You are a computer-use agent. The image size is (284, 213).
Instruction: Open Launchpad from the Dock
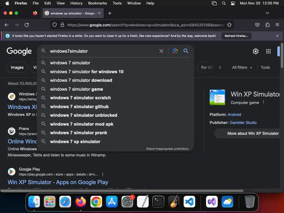click(x=50, y=202)
